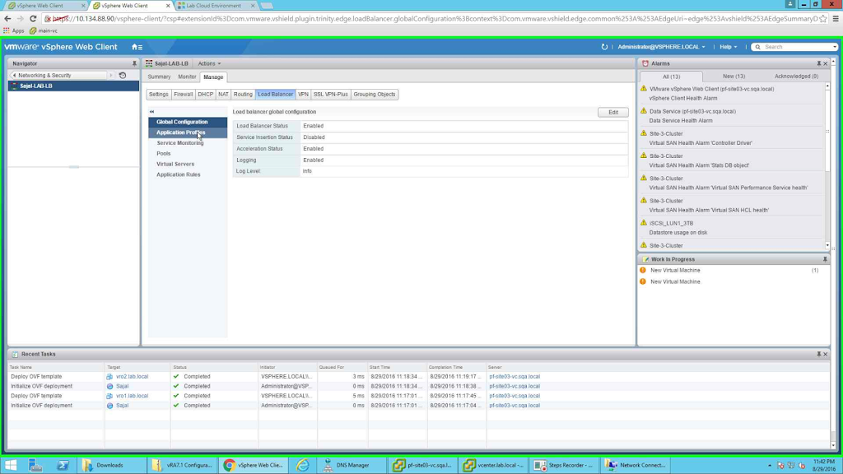Select Application Profiles in side menu
Viewport: 843px width, 474px height.
[x=188, y=132]
